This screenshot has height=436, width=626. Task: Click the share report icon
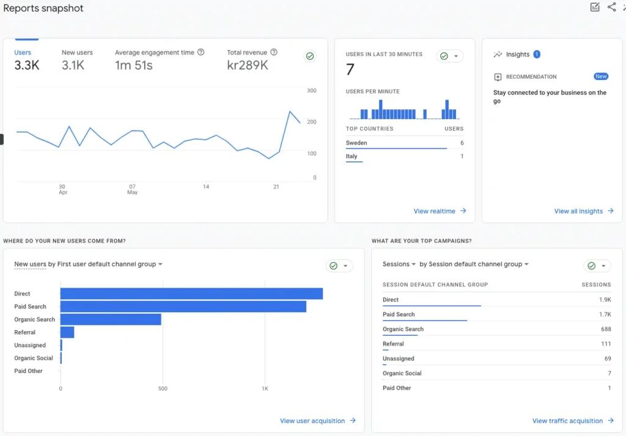click(611, 7)
